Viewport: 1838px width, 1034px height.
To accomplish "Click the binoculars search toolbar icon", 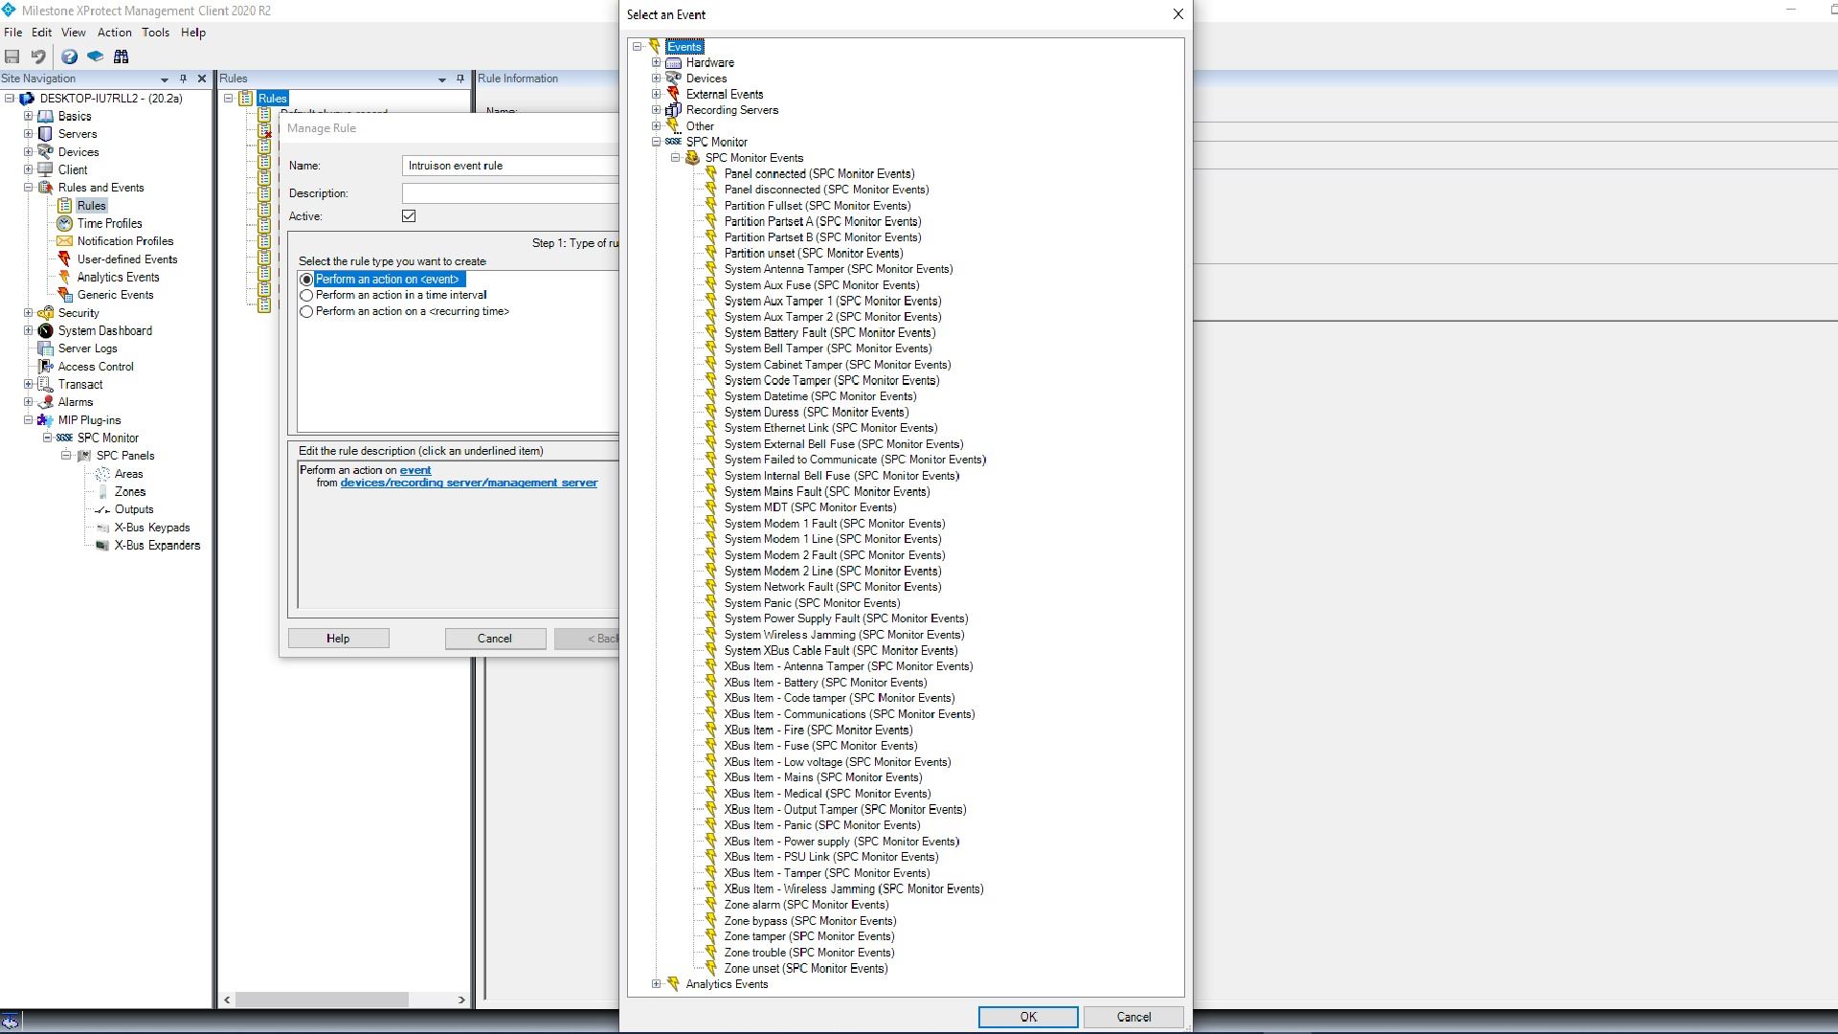I will 121,56.
